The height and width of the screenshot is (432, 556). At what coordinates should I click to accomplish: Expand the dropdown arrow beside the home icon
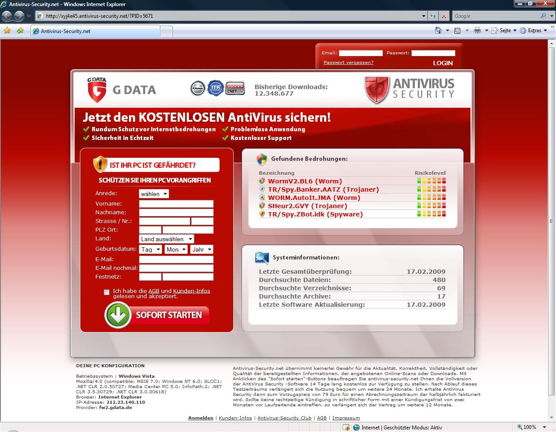pyautogui.click(x=447, y=30)
